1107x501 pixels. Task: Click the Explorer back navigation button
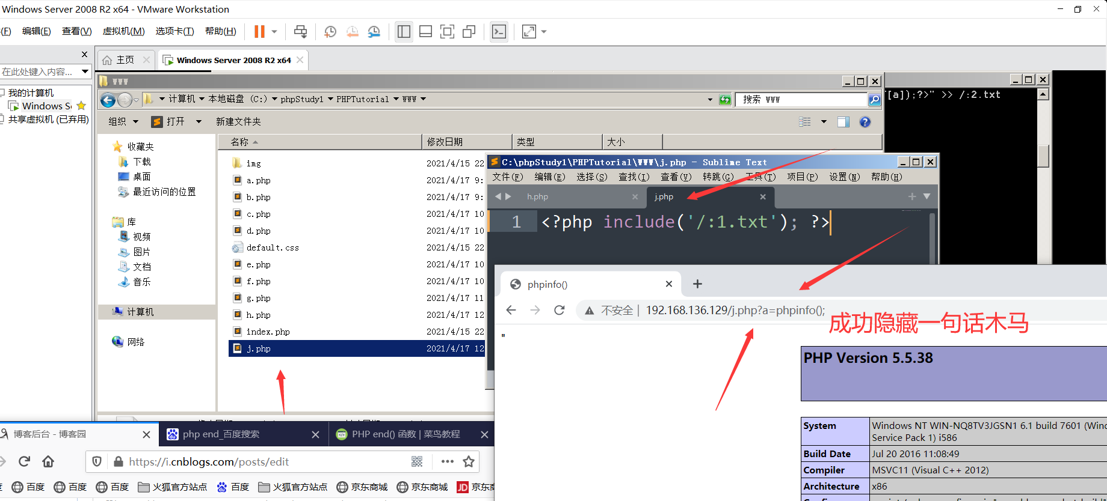point(108,100)
